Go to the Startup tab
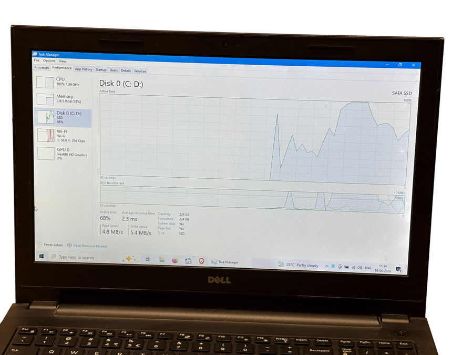Viewport: 473px width, 355px height. [101, 70]
